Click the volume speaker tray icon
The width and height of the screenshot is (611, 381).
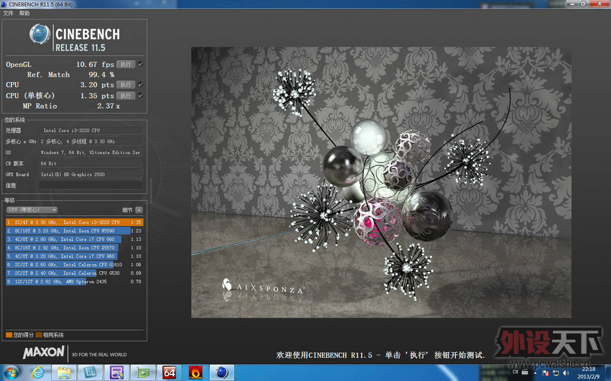tap(566, 373)
